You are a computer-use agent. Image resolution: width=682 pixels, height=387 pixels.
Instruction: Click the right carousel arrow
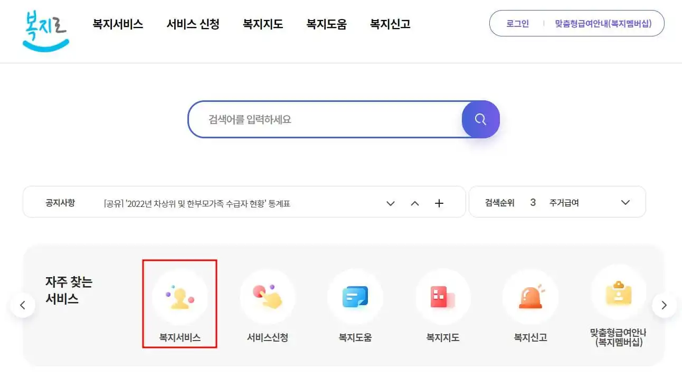click(x=665, y=305)
